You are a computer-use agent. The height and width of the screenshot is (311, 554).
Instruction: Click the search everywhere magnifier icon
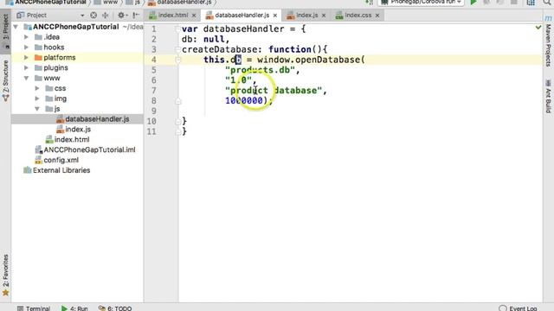click(x=547, y=3)
